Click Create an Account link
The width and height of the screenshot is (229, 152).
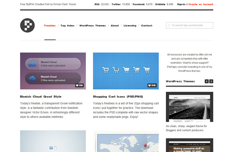click(201, 4)
